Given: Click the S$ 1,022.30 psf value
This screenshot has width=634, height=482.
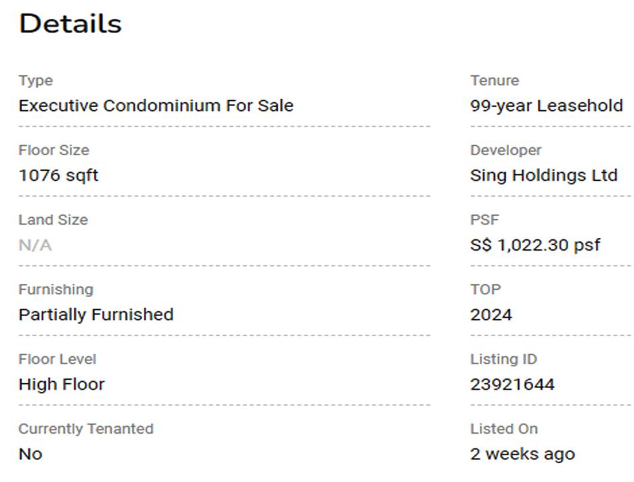Looking at the screenshot, I should coord(535,245).
